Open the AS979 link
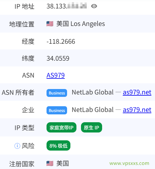 (56, 75)
